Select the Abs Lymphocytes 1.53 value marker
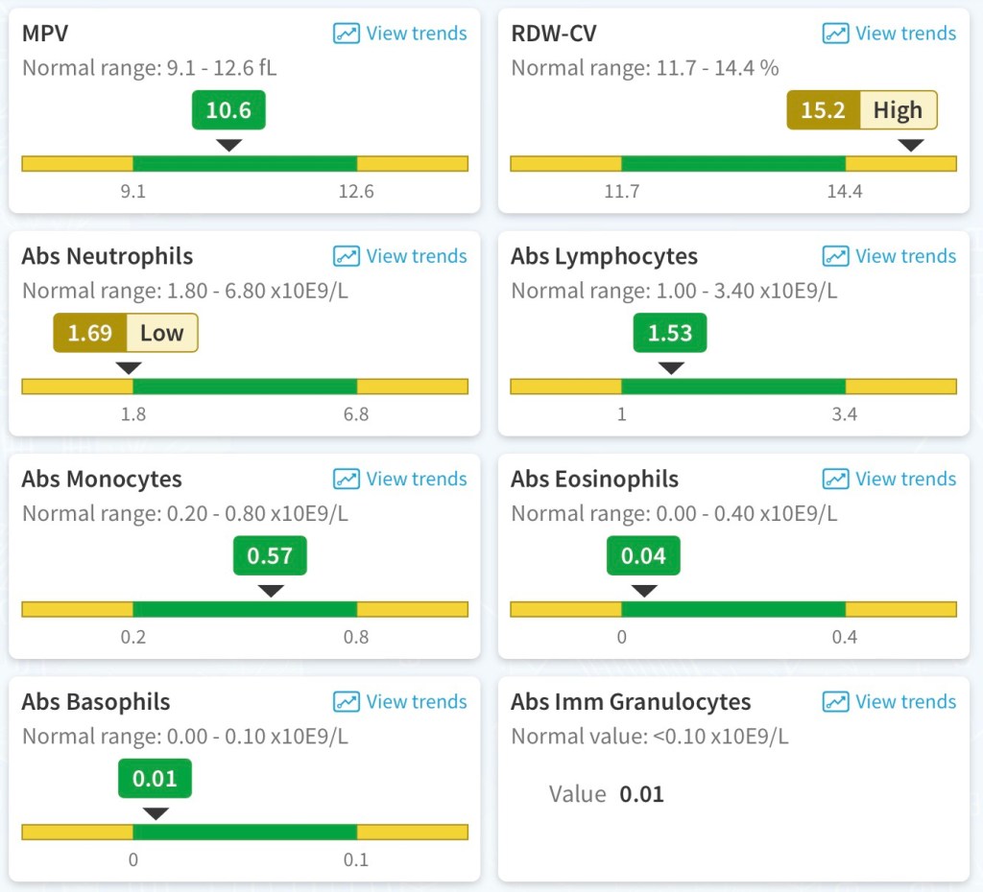983x892 pixels. (x=669, y=333)
